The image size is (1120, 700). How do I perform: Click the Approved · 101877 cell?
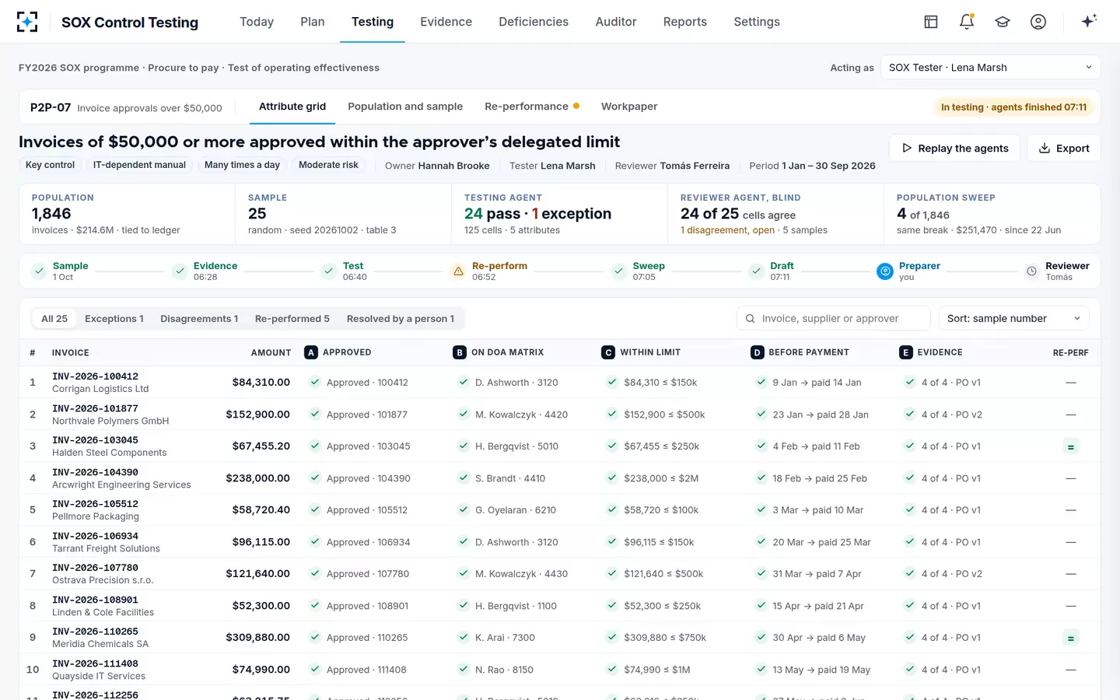click(x=367, y=415)
